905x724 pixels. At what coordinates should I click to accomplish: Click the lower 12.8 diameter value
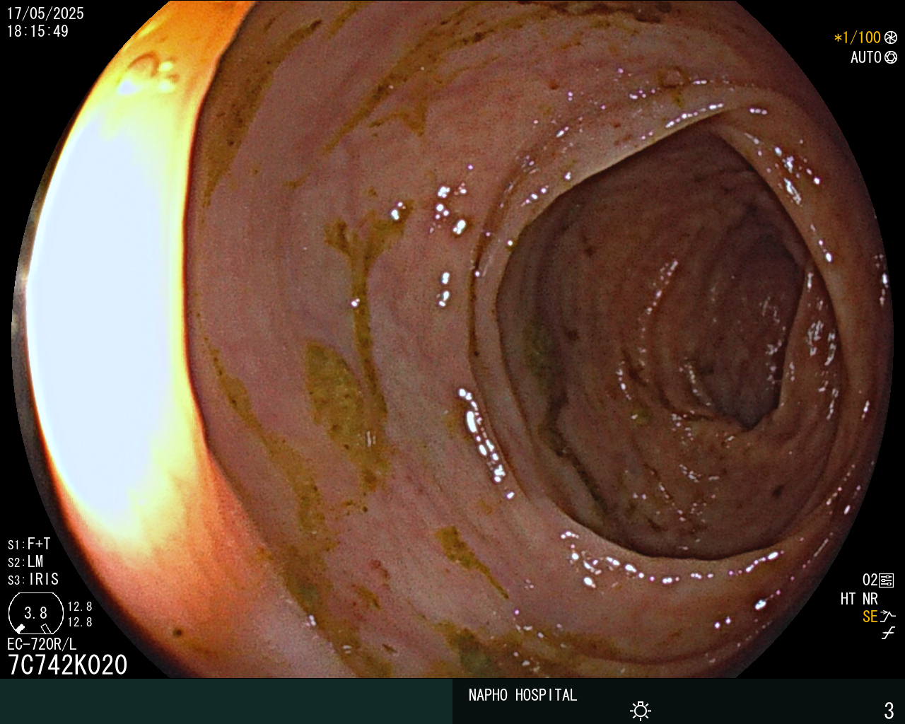click(80, 622)
